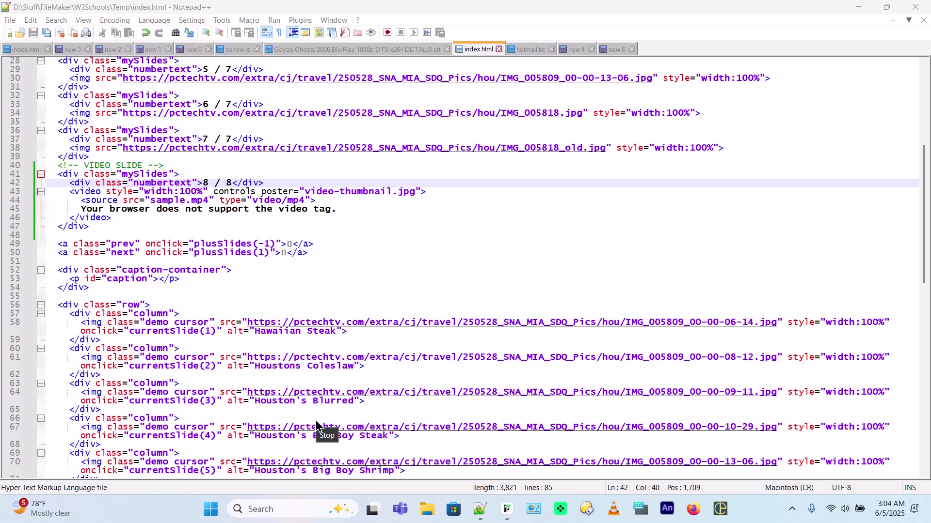Start macro recording with red dot icon
The image size is (931, 523).
[387, 32]
